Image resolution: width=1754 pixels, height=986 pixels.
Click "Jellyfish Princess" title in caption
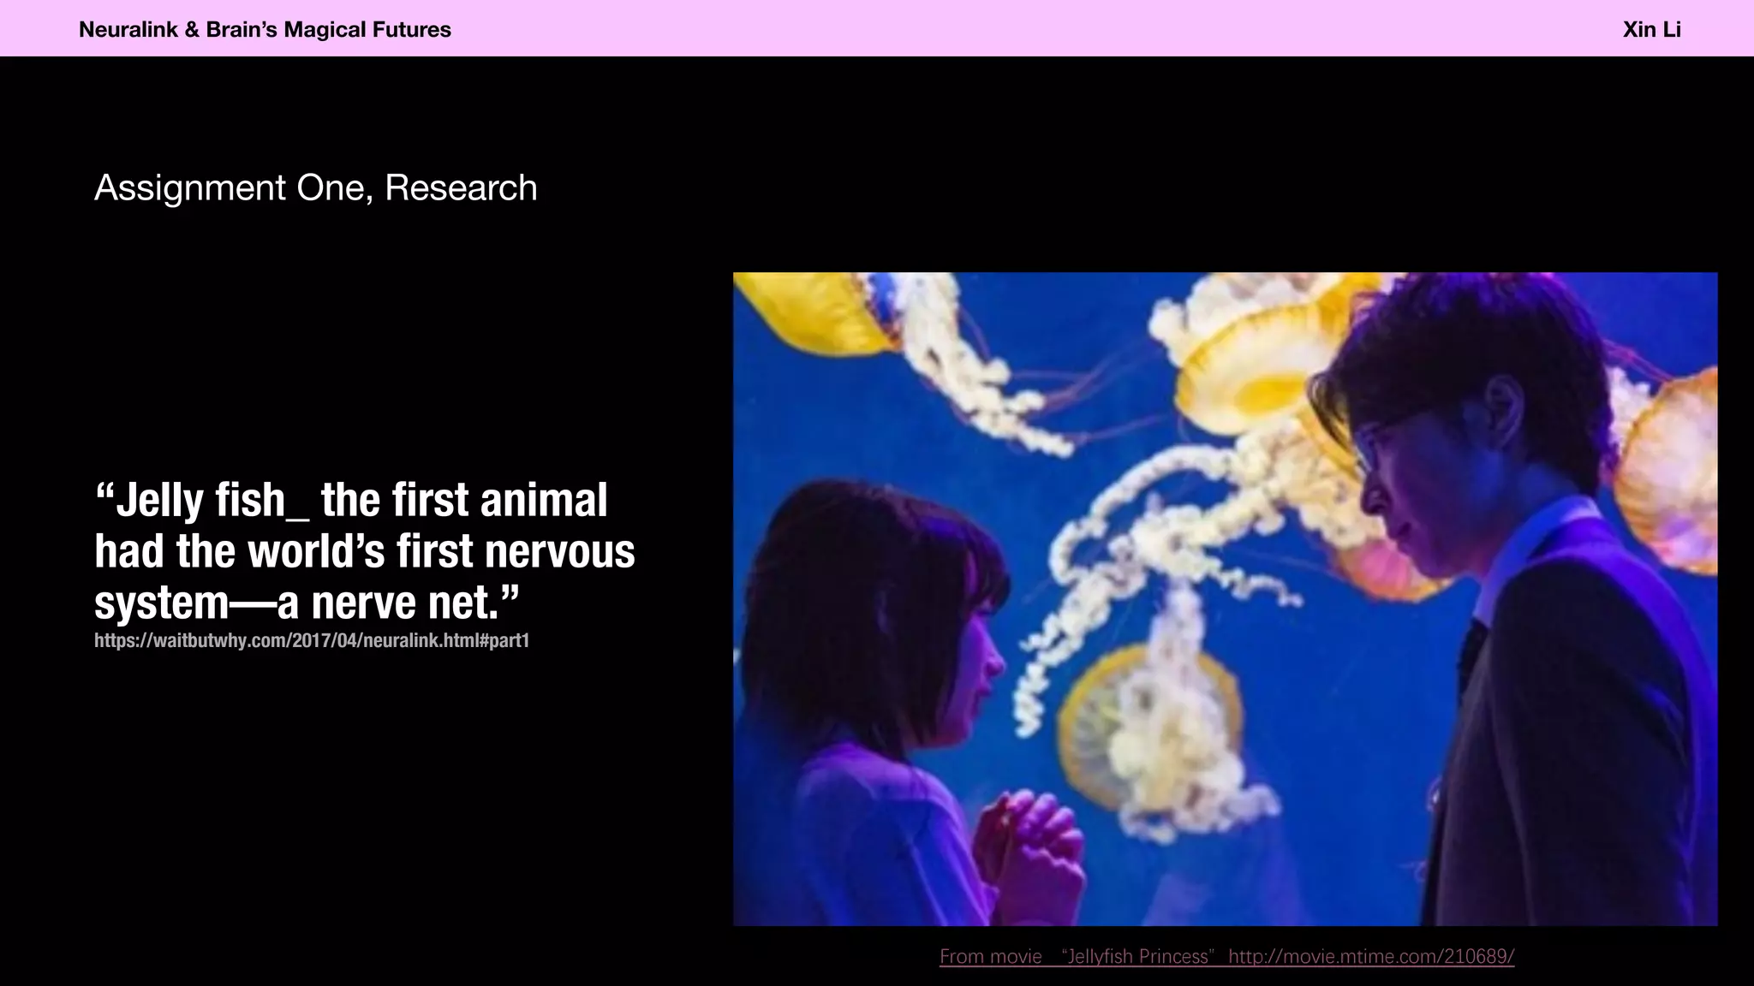1139,956
